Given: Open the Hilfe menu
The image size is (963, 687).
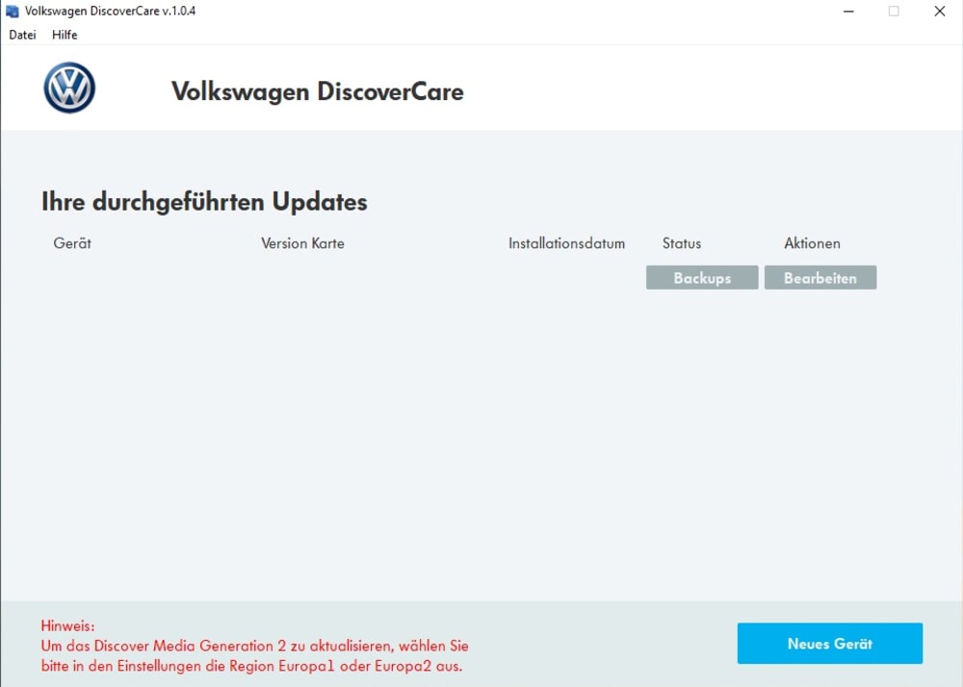Looking at the screenshot, I should click(x=65, y=35).
